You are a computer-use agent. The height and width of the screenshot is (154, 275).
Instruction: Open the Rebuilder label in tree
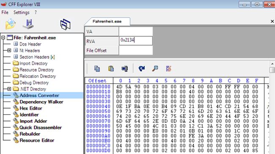point(30,134)
